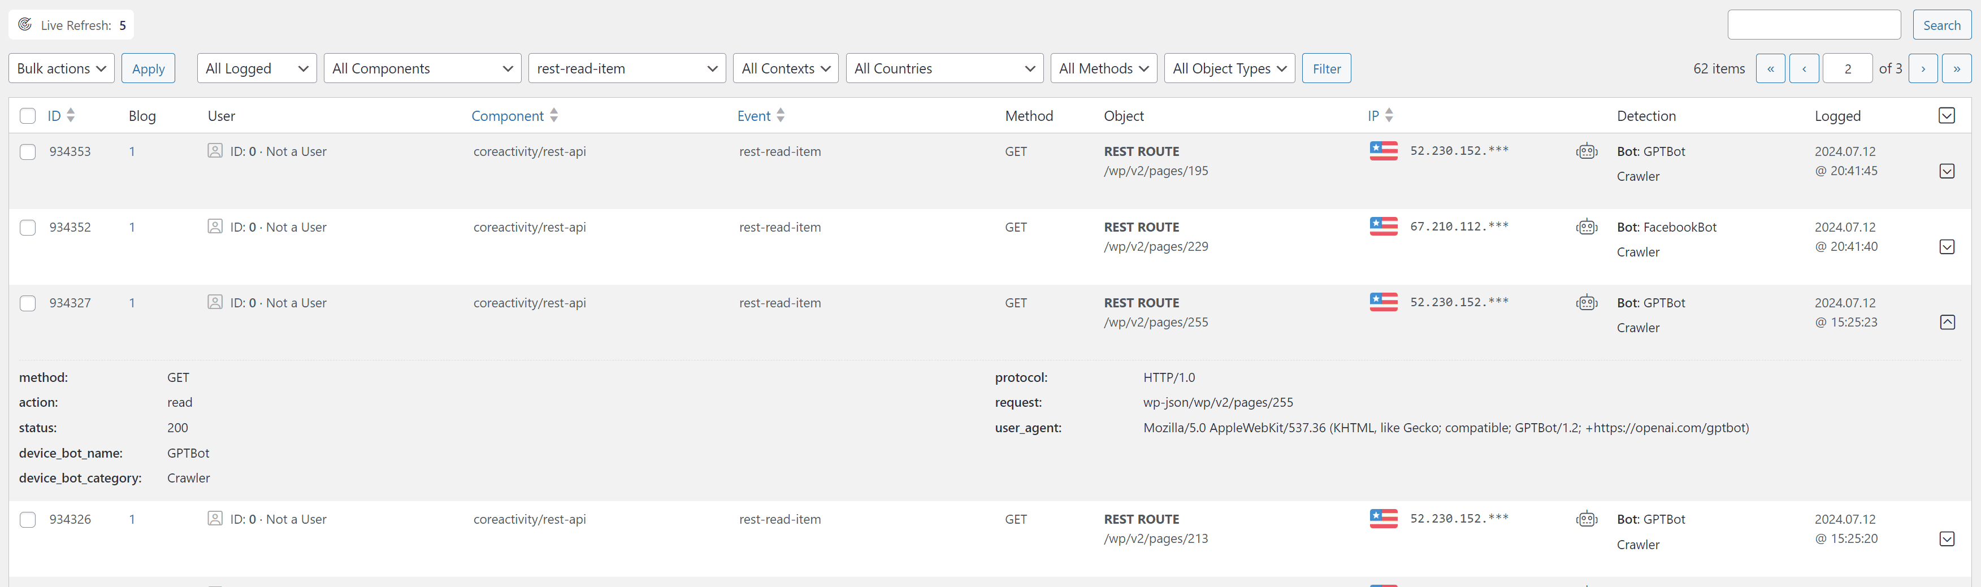Sort the table by ID column arrows
This screenshot has height=587, width=1981.
click(71, 115)
